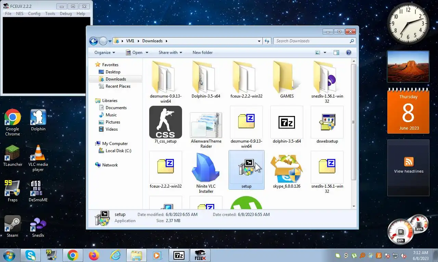The width and height of the screenshot is (438, 262).
Task: Click Dolphin desktop shortcut
Action: point(38,120)
